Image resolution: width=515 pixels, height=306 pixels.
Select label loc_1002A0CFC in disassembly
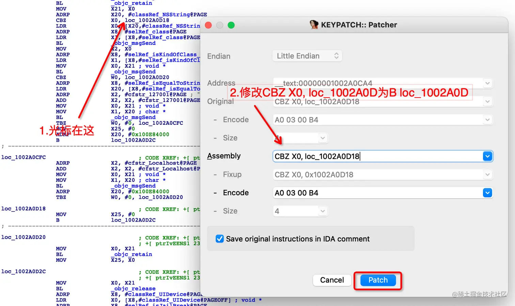point(24,157)
